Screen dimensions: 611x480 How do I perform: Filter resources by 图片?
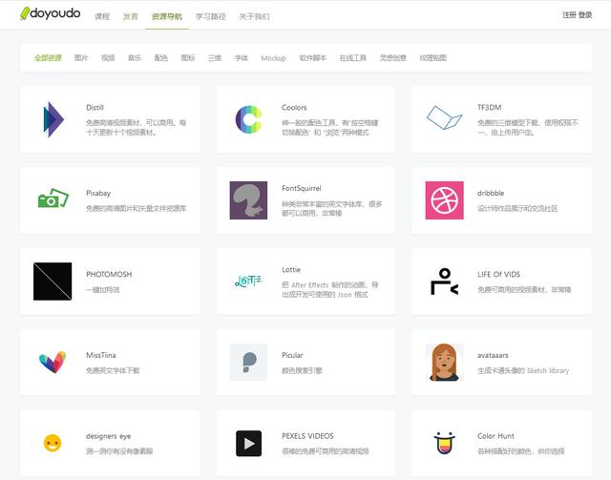81,57
